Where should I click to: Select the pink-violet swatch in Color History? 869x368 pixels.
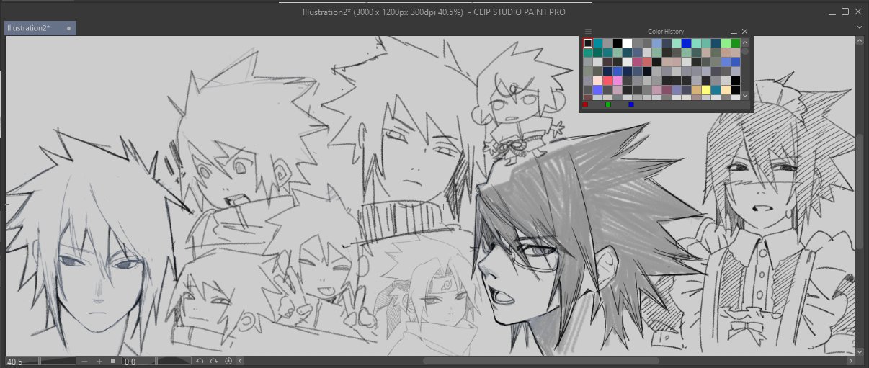(x=618, y=81)
